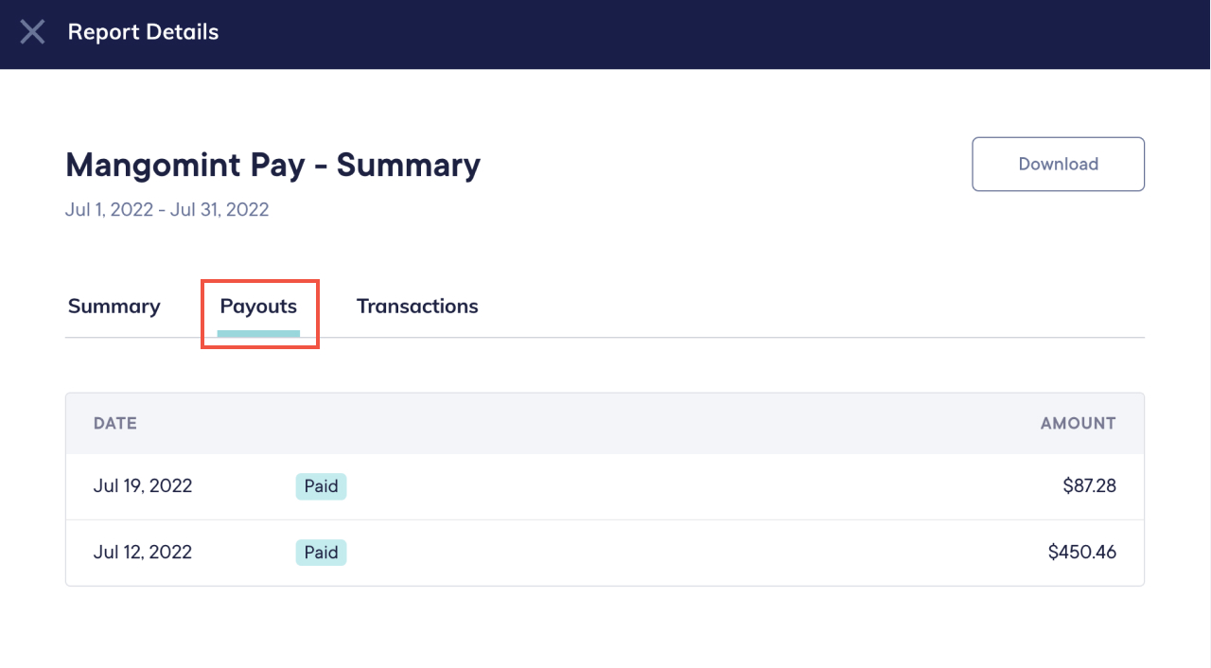Sort by the DATE column header
The width and height of the screenshot is (1211, 668).
tap(114, 423)
